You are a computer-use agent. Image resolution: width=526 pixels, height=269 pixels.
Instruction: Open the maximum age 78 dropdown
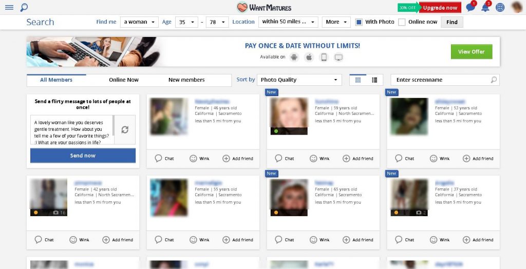pyautogui.click(x=217, y=22)
